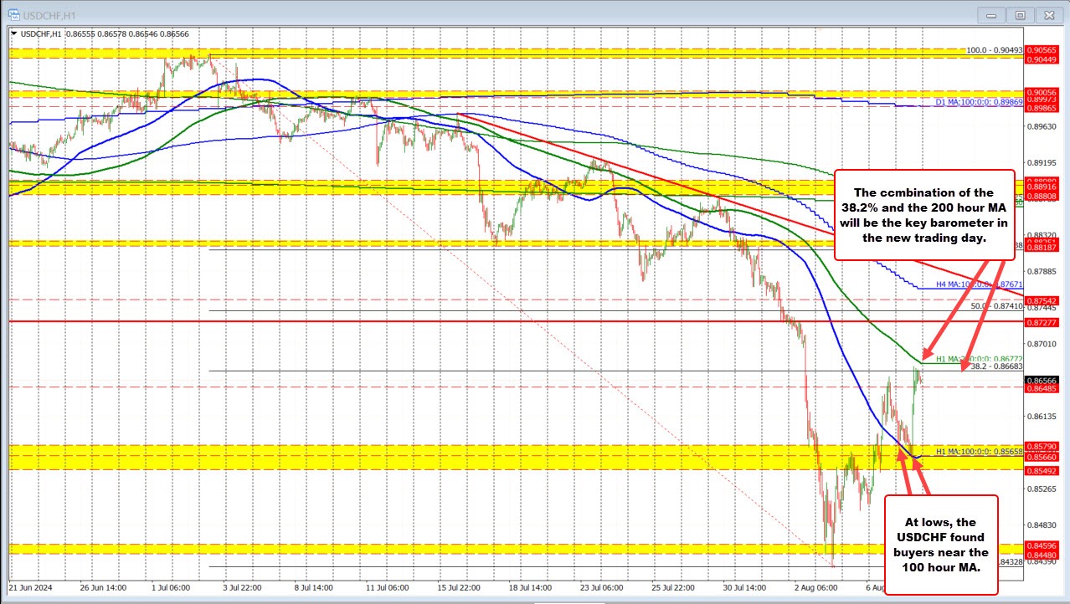This screenshot has width=1070, height=604.
Task: Click the 0.84480 red price tag
Action: pos(1043,554)
